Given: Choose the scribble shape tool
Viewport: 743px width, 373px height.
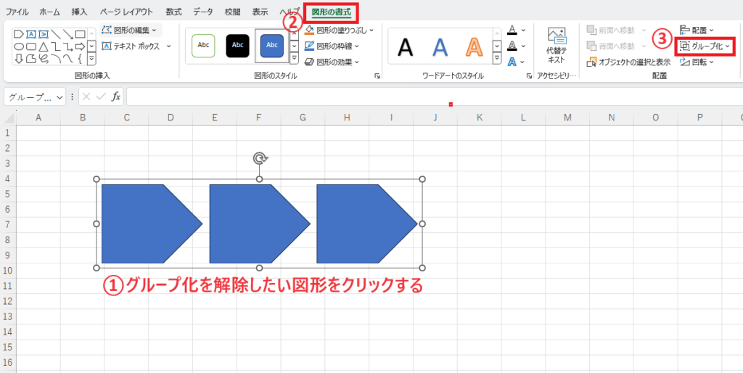Looking at the screenshot, I should [x=44, y=58].
